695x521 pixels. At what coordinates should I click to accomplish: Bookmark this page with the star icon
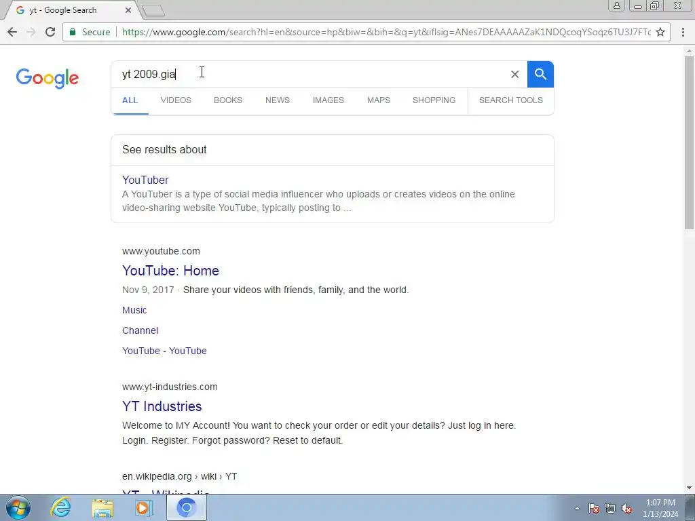(x=660, y=32)
